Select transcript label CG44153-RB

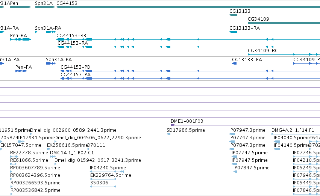tap(71, 36)
